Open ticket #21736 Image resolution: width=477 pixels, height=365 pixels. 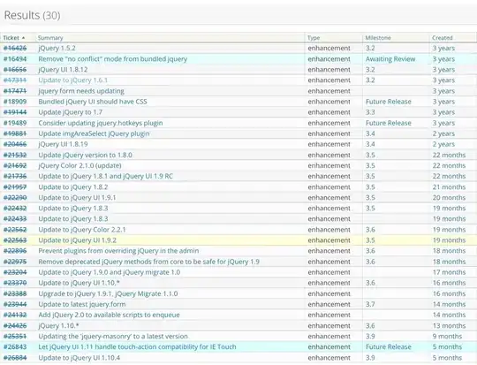coord(15,176)
